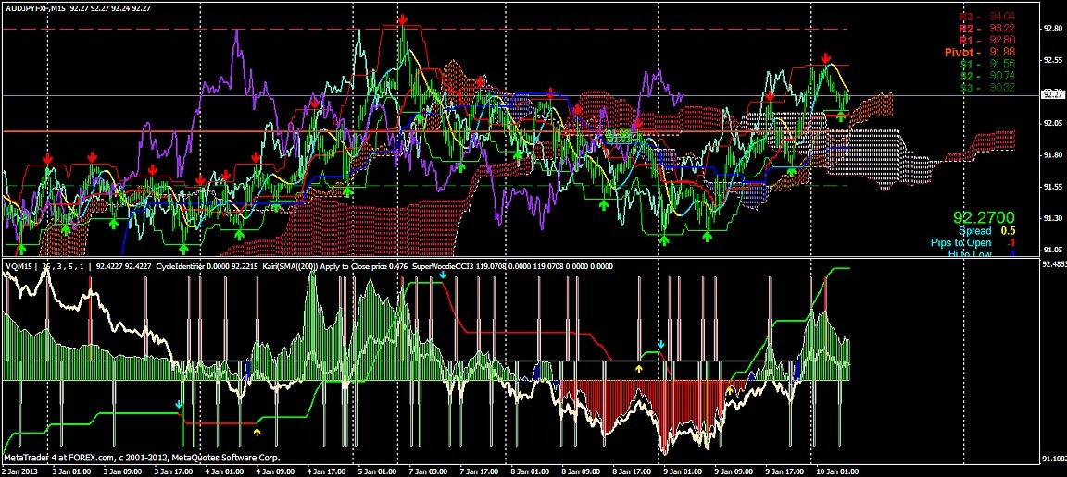The image size is (1067, 477).
Task: Click the 5 Jan 01:00 time label
Action: click(x=376, y=471)
